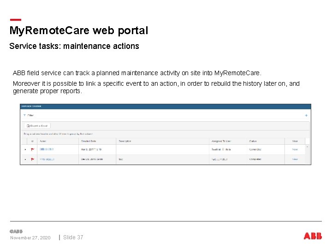This screenshot has height=249, width=332.
Task: Open View link for the Dec 2016 task
Action: pos(295,159)
